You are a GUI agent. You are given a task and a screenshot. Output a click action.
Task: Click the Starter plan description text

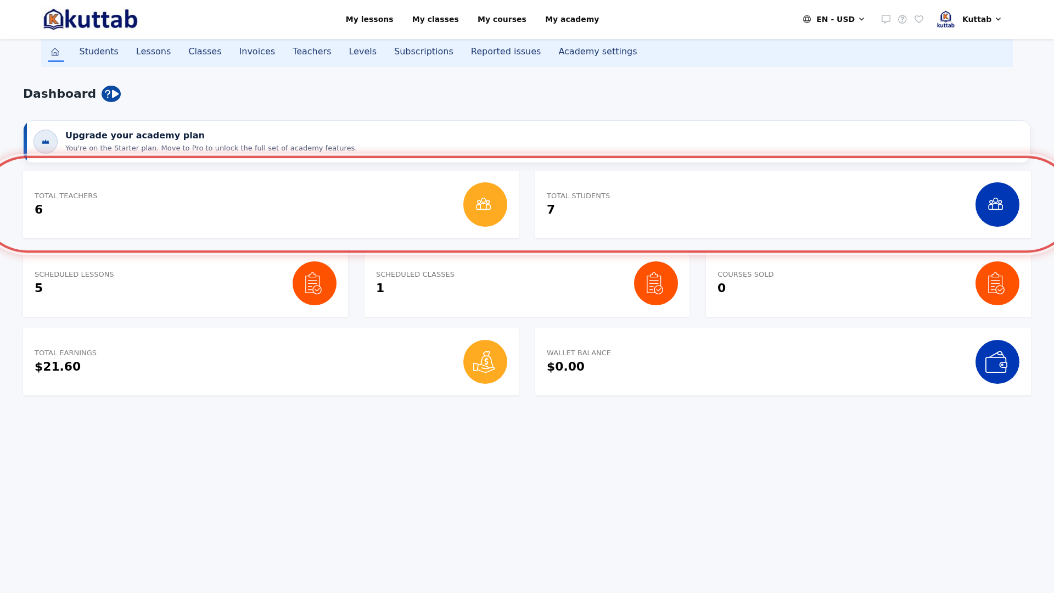[211, 148]
